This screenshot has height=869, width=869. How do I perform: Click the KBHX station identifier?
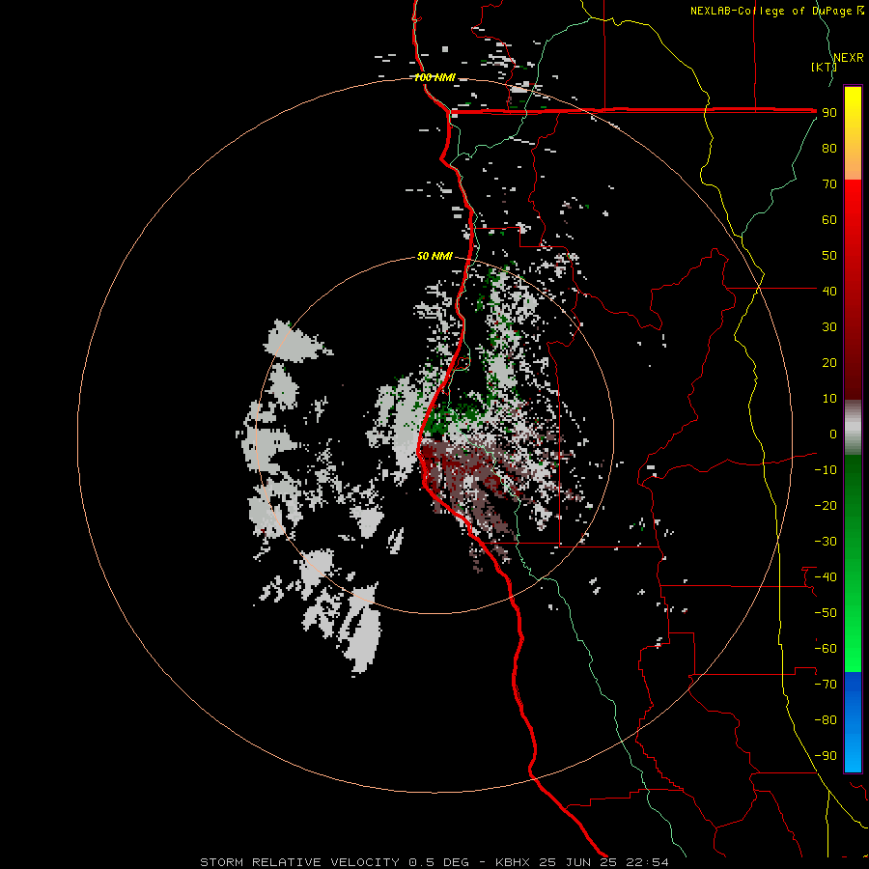513,862
